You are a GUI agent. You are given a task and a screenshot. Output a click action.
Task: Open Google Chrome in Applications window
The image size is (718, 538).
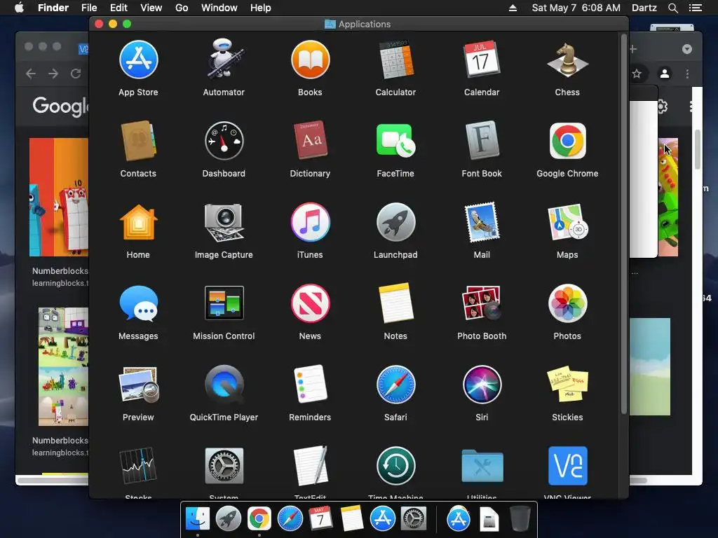567,141
